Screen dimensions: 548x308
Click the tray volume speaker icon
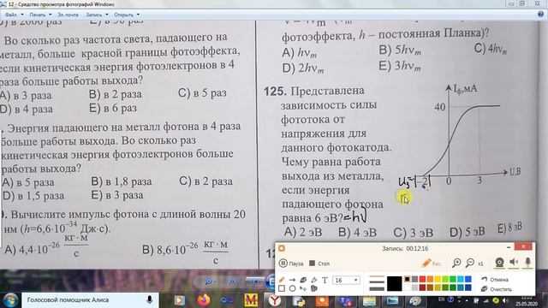[x=505, y=300]
